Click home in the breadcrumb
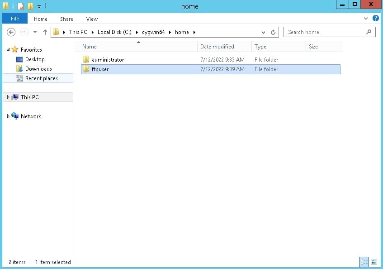This screenshot has height=269, width=383. pyautogui.click(x=182, y=32)
